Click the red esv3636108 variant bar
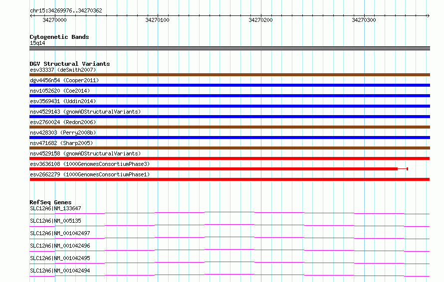The width and height of the screenshot is (444, 282). pos(219,169)
